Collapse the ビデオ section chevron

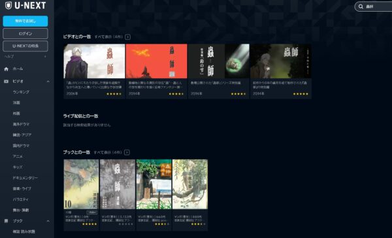(x=48, y=82)
